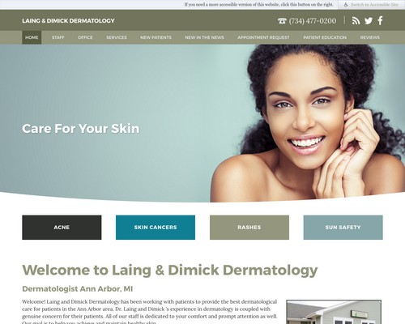
Task: Call (734) 477-0200 phone link
Action: 313,21
